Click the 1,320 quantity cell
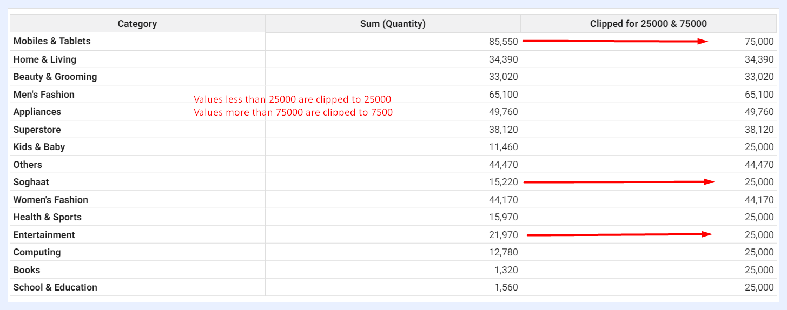Viewport: 787px width, 310px height. pyautogui.click(x=506, y=270)
